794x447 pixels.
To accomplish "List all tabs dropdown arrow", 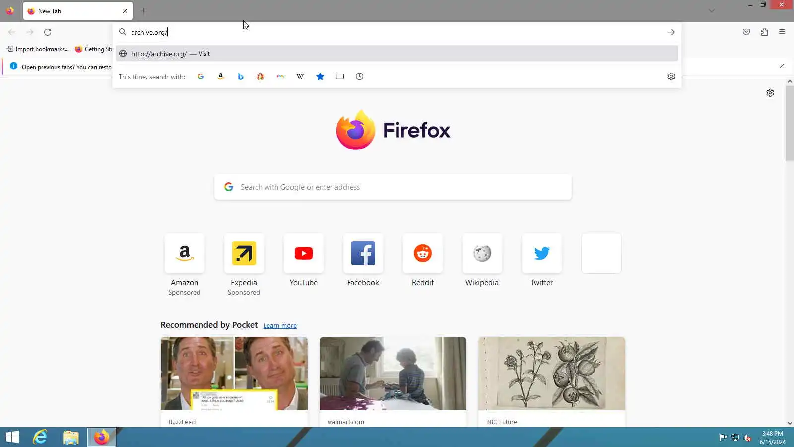I will pos(712,11).
